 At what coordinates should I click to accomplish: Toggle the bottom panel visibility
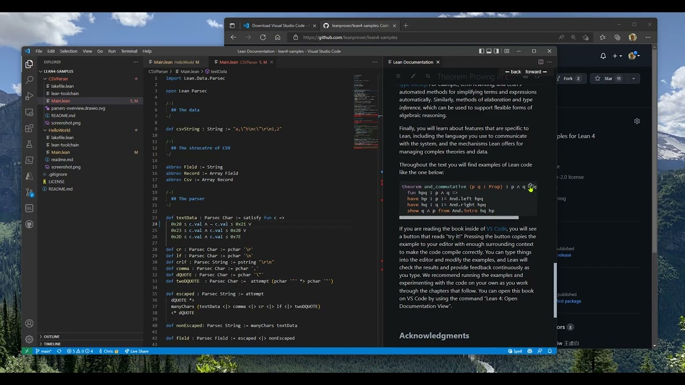489,51
